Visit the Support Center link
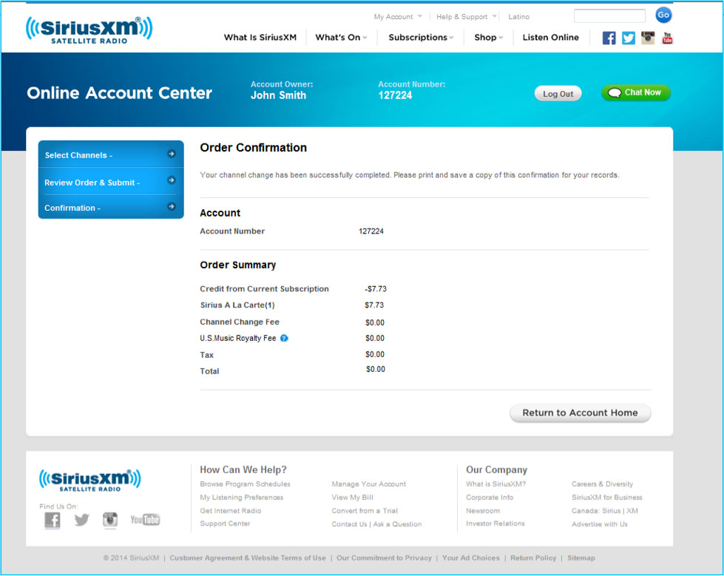 [x=225, y=524]
